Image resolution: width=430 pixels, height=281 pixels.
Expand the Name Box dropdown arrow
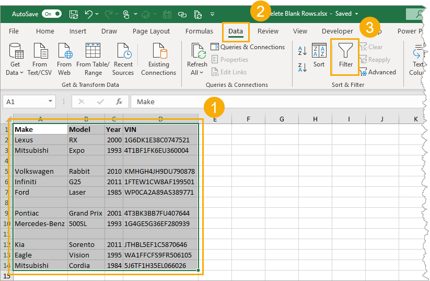tap(51, 102)
